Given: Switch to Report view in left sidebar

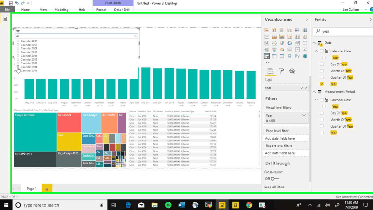Looking at the screenshot, I should pos(5,19).
